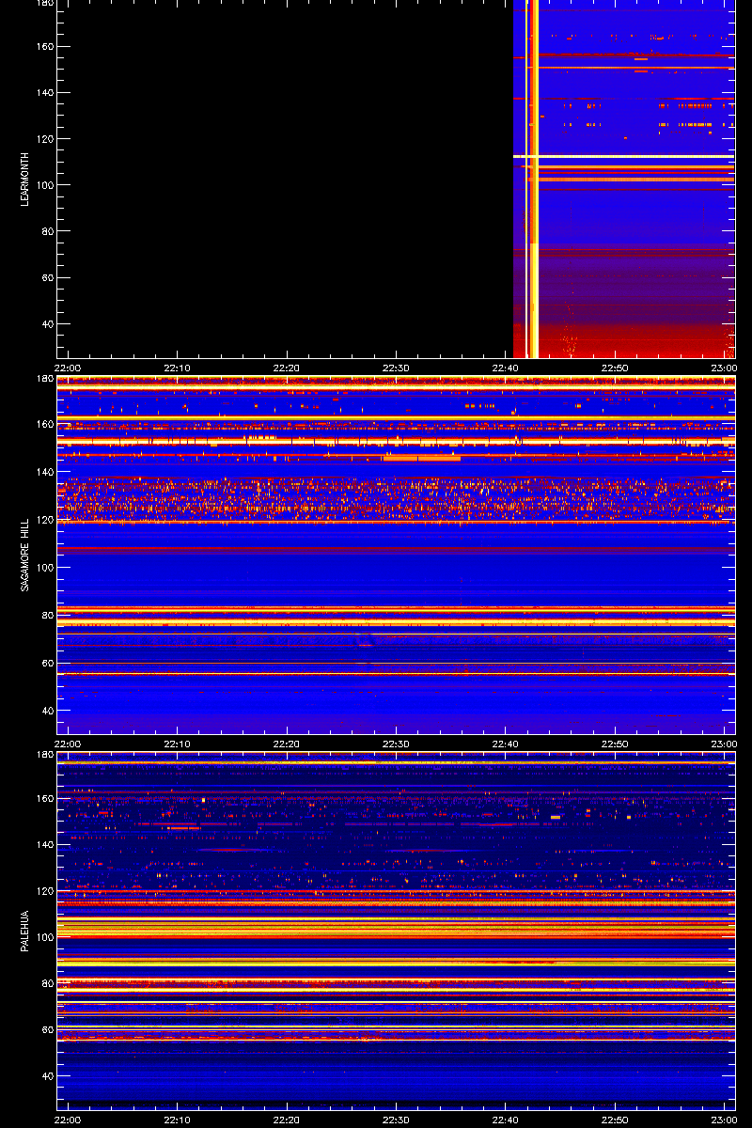This screenshot has width=752, height=1128.
Task: Click the PALEHUA station axis label
Action: 25,929
